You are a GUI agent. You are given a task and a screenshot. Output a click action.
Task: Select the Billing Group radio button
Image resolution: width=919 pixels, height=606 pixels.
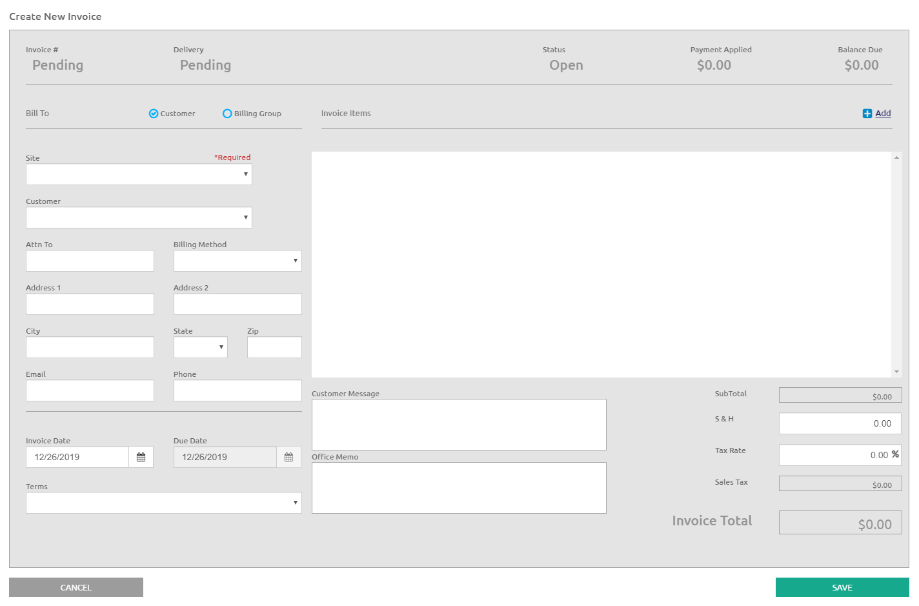(x=227, y=113)
